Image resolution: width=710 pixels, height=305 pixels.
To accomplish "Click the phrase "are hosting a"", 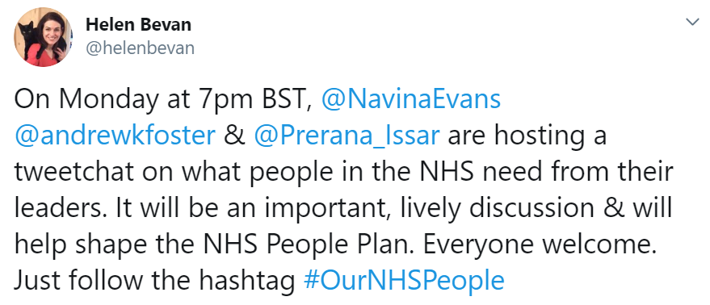I will tap(527, 136).
